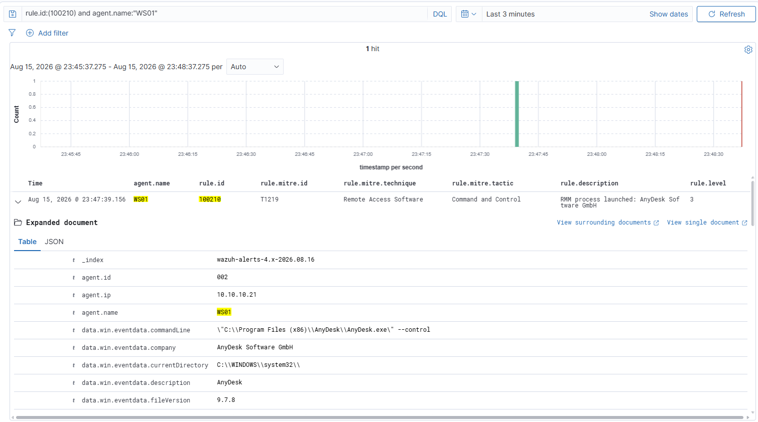758x422 pixels.
Task: Click the Add filter plus icon
Action: [x=30, y=33]
